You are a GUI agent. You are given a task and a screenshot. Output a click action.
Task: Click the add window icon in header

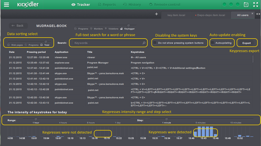(246, 5)
